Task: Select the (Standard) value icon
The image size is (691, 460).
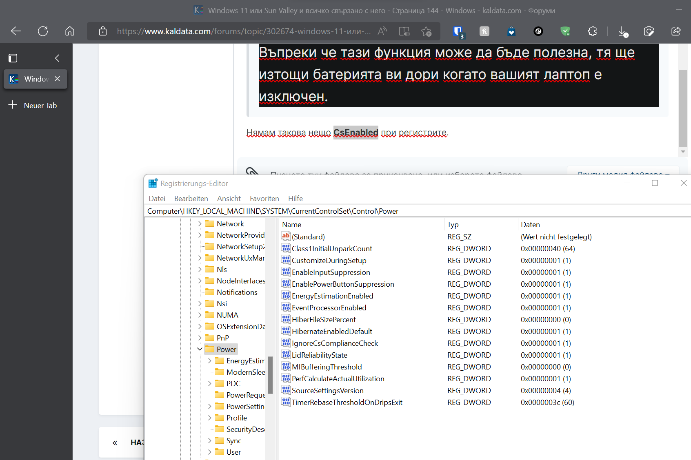Action: [x=286, y=236]
